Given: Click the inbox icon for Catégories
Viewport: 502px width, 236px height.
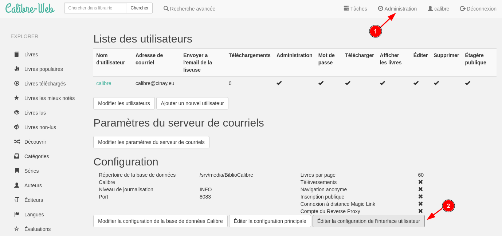Looking at the screenshot, I should click(17, 156).
